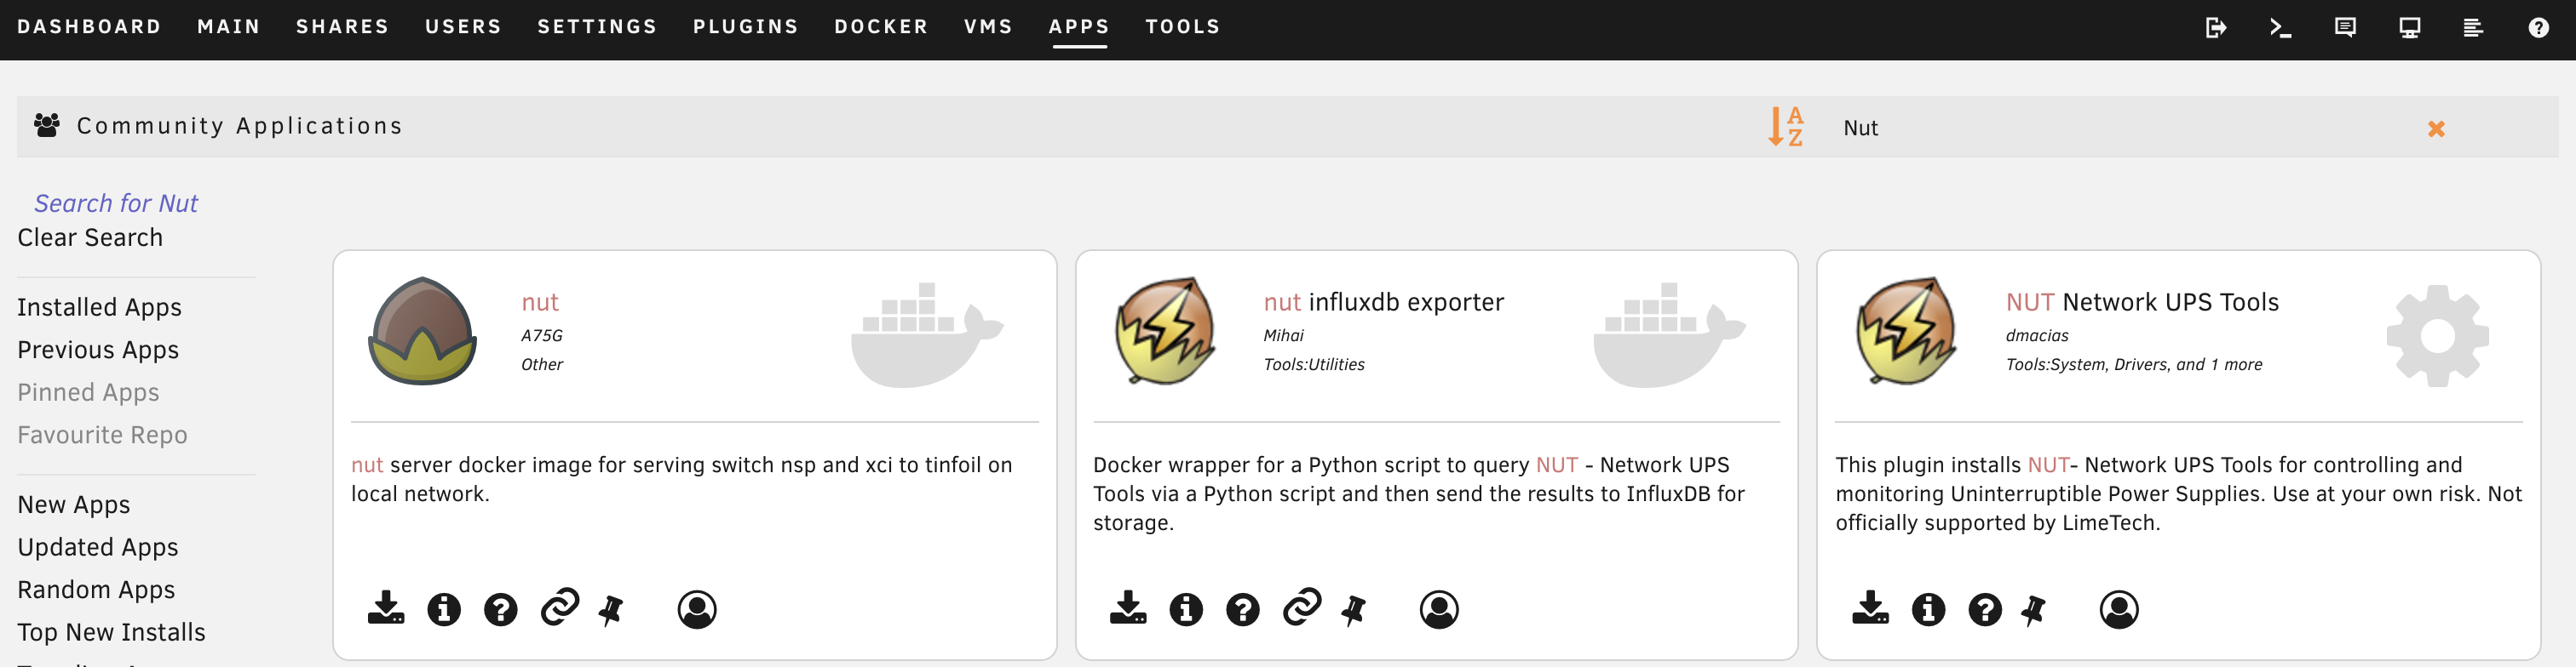Screen dimensions: 2576x667
Task: Click the NUT Network UPS Tools lightning icon
Action: pyautogui.click(x=1907, y=330)
